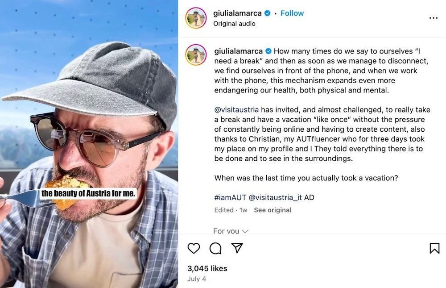Open the Original audio link
Screen dimensions: 446x288
[234, 24]
